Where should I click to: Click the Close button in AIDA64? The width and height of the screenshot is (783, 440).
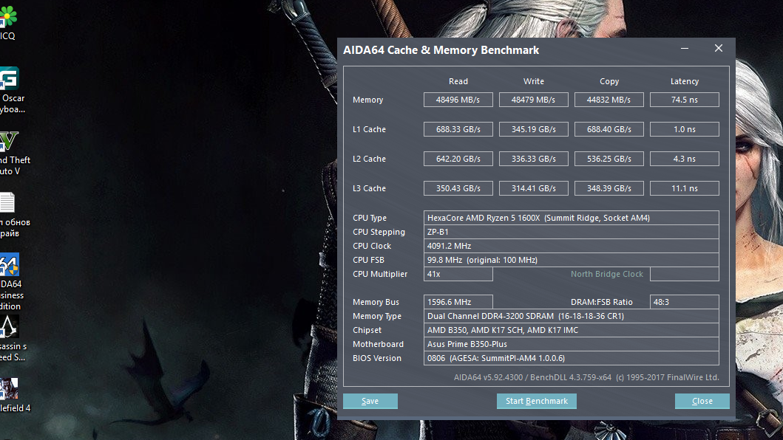pos(702,401)
